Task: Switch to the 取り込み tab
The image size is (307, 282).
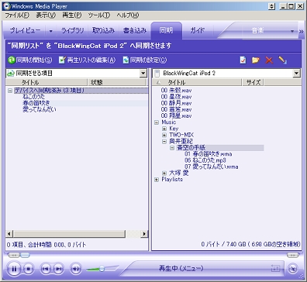Action: (103, 31)
